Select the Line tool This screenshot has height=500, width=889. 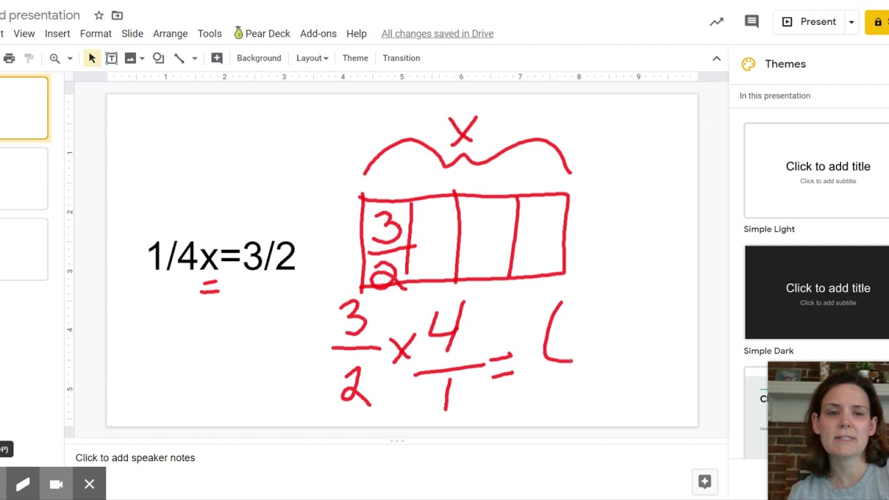point(179,58)
